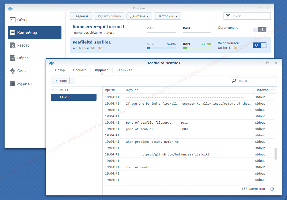Open the Экспорт dropdown arrow
The height and width of the screenshot is (200, 287).
click(72, 81)
